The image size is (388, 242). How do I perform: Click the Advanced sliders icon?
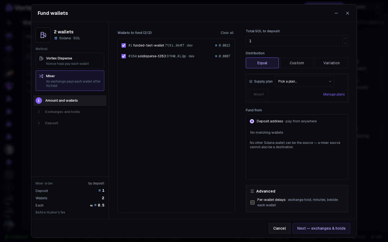pos(252,191)
